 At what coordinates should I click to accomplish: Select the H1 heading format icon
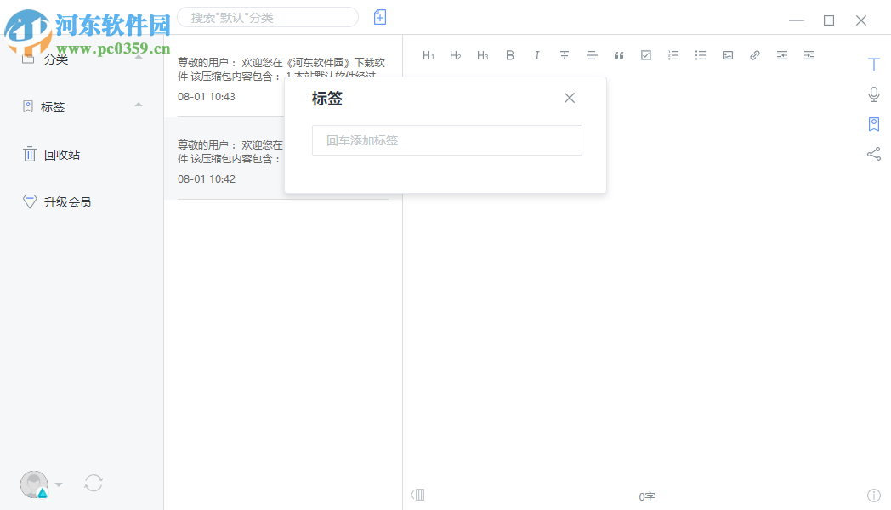point(428,54)
